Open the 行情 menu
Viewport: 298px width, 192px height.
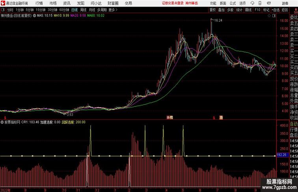tap(39, 3)
